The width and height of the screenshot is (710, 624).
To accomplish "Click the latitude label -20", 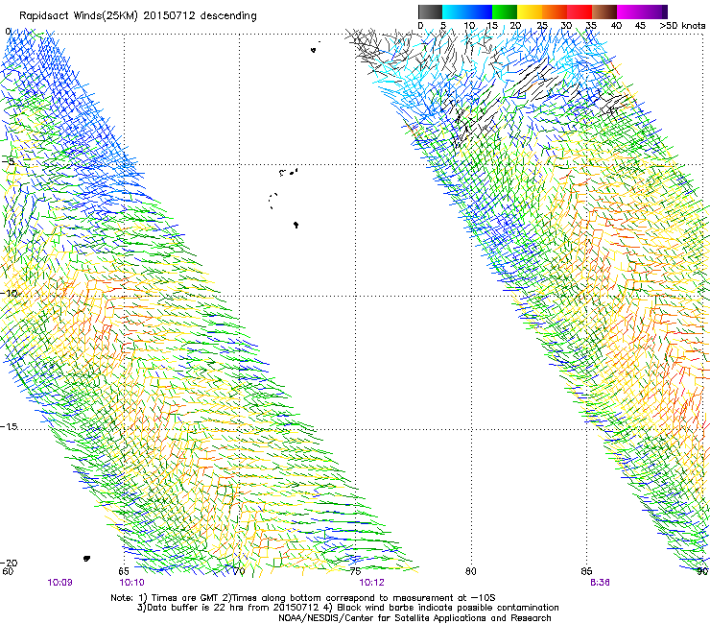I will point(9,563).
